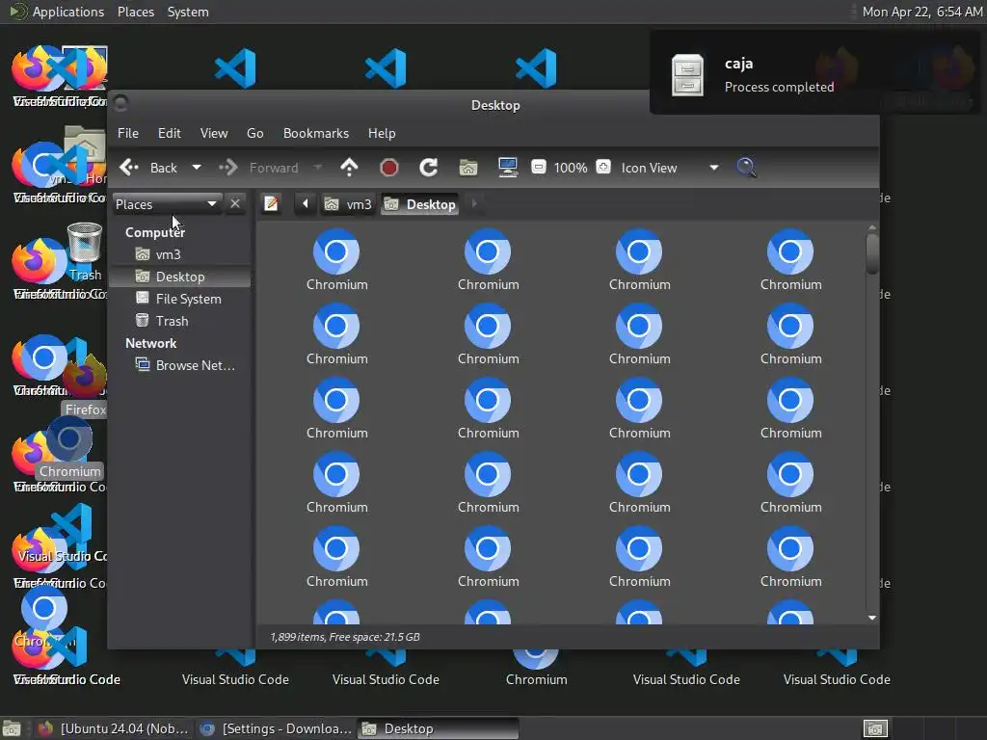The image size is (987, 740).
Task: Open the Go menu
Action: tap(254, 133)
